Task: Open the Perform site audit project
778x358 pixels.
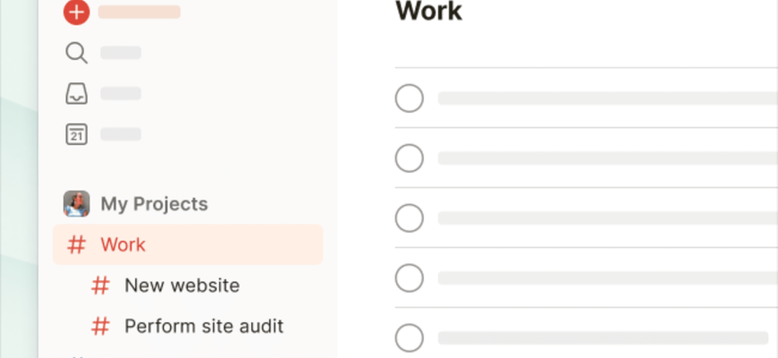Action: 204,326
